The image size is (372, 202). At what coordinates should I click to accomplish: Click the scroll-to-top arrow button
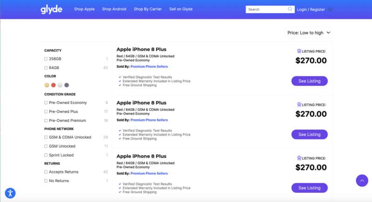[x=362, y=181]
